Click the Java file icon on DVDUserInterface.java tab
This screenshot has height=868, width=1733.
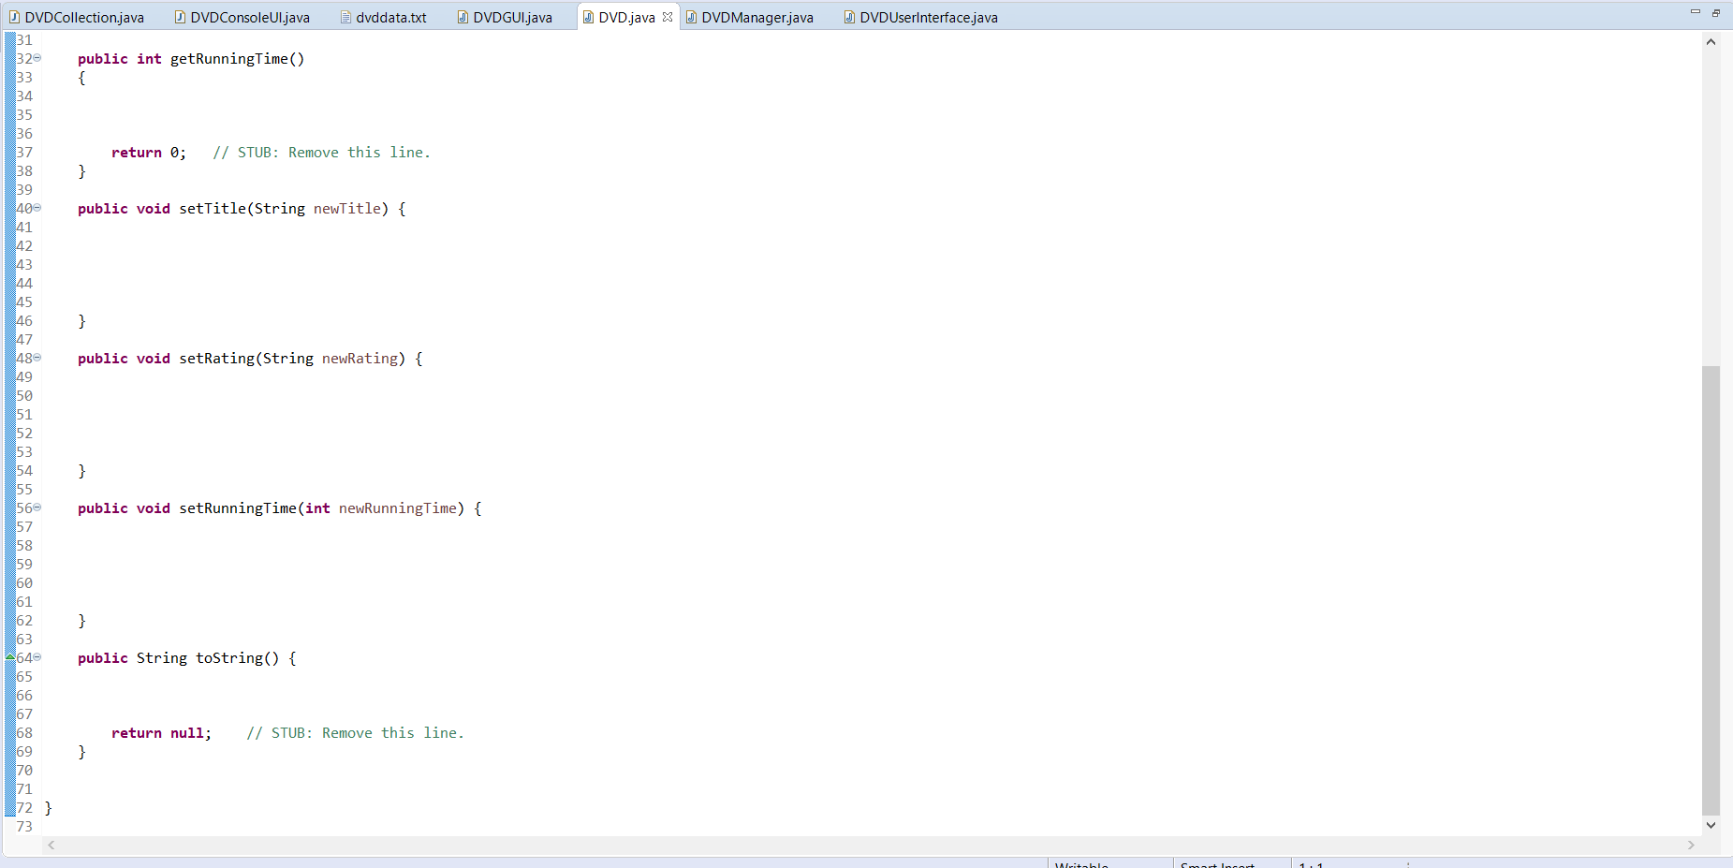click(848, 16)
